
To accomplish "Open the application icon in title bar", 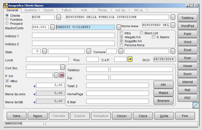I will (6, 6).
